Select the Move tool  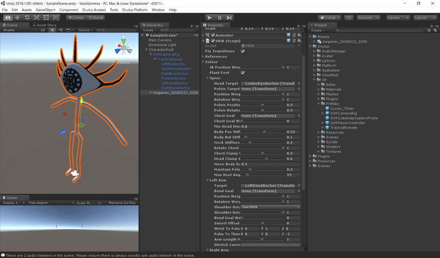pyautogui.click(x=17, y=18)
